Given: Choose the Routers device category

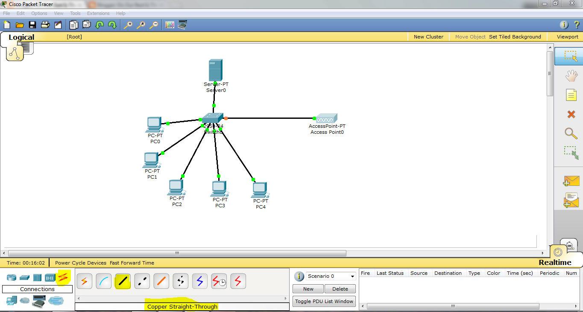Looking at the screenshot, I should click(12, 278).
